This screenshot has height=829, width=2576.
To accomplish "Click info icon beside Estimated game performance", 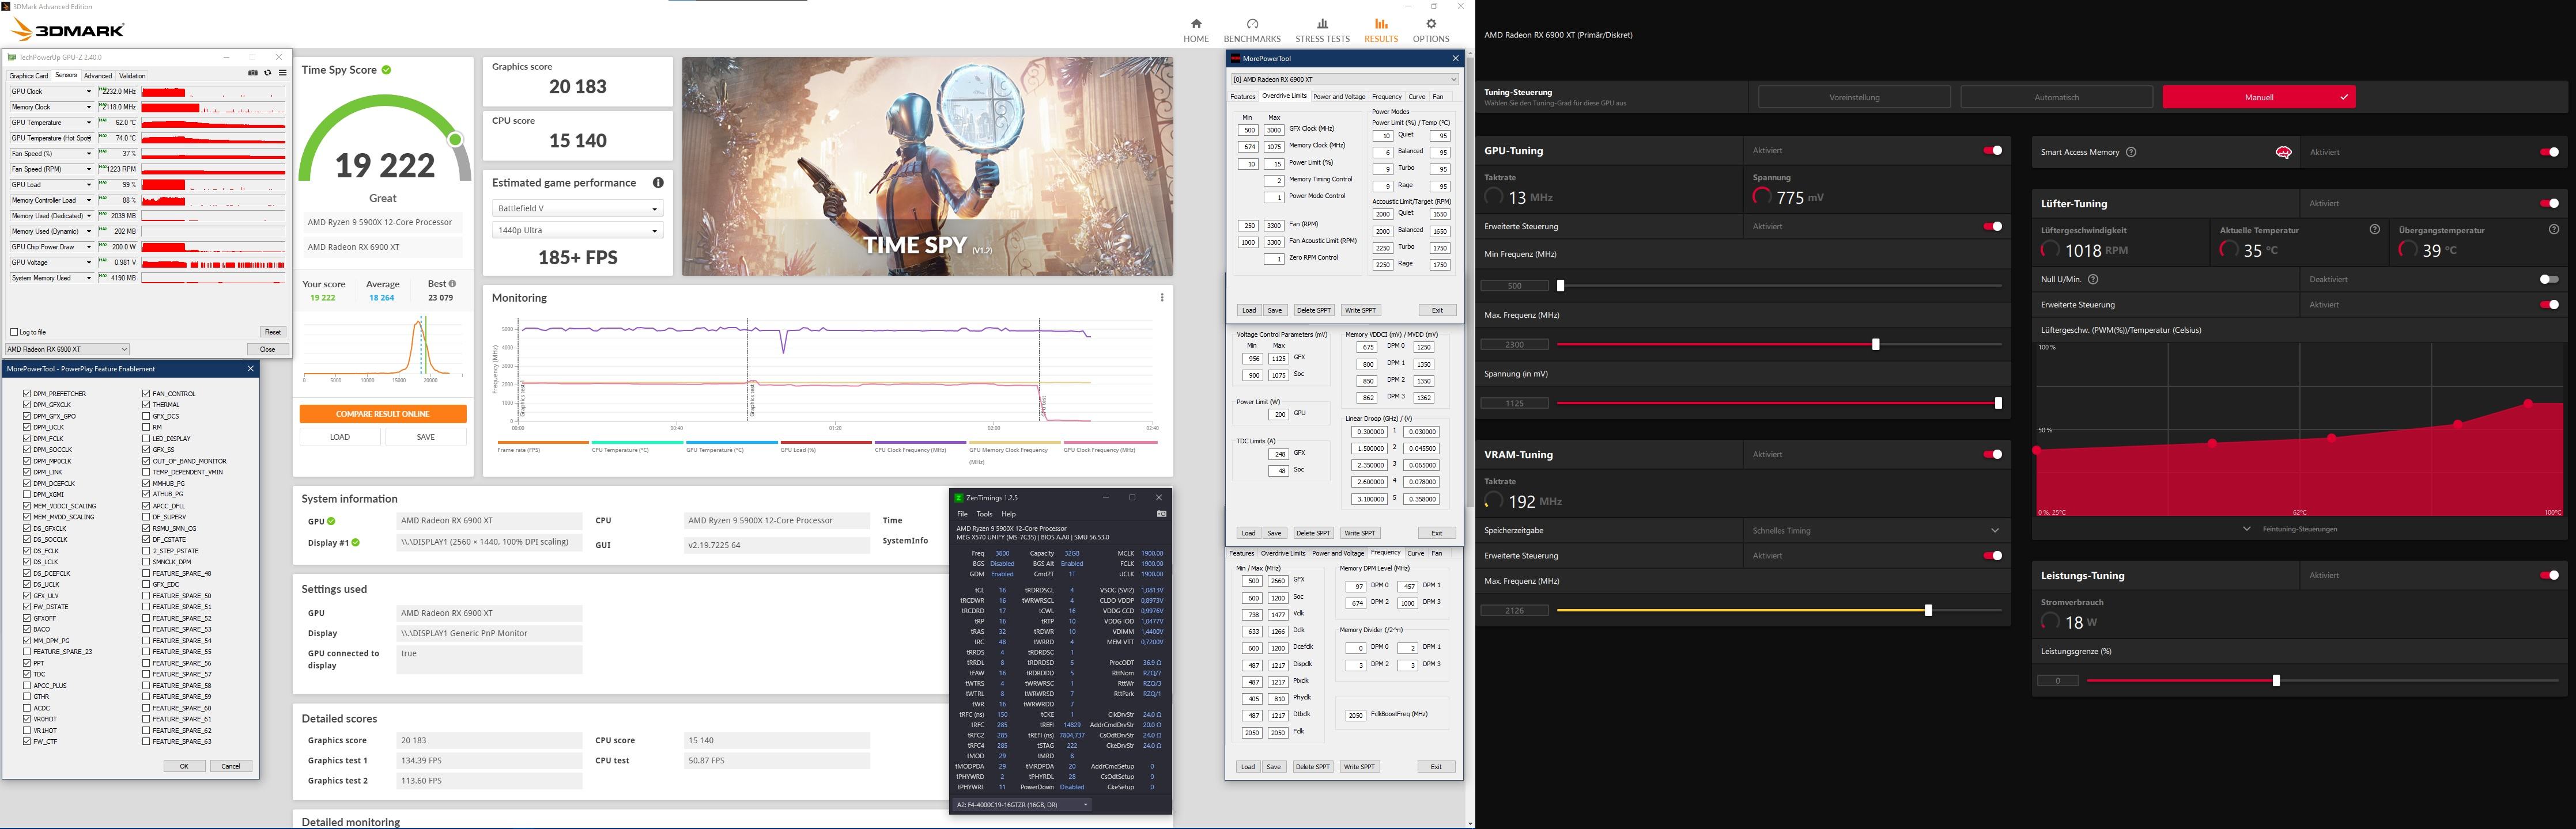I will (x=658, y=182).
